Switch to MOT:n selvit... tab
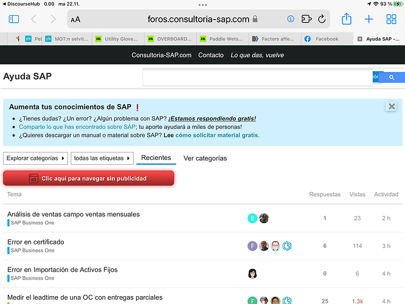Viewport: 405px width, 304px height. 67,39
